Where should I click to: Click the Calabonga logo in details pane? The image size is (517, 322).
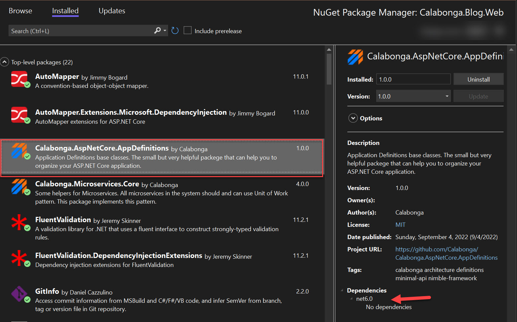point(355,57)
